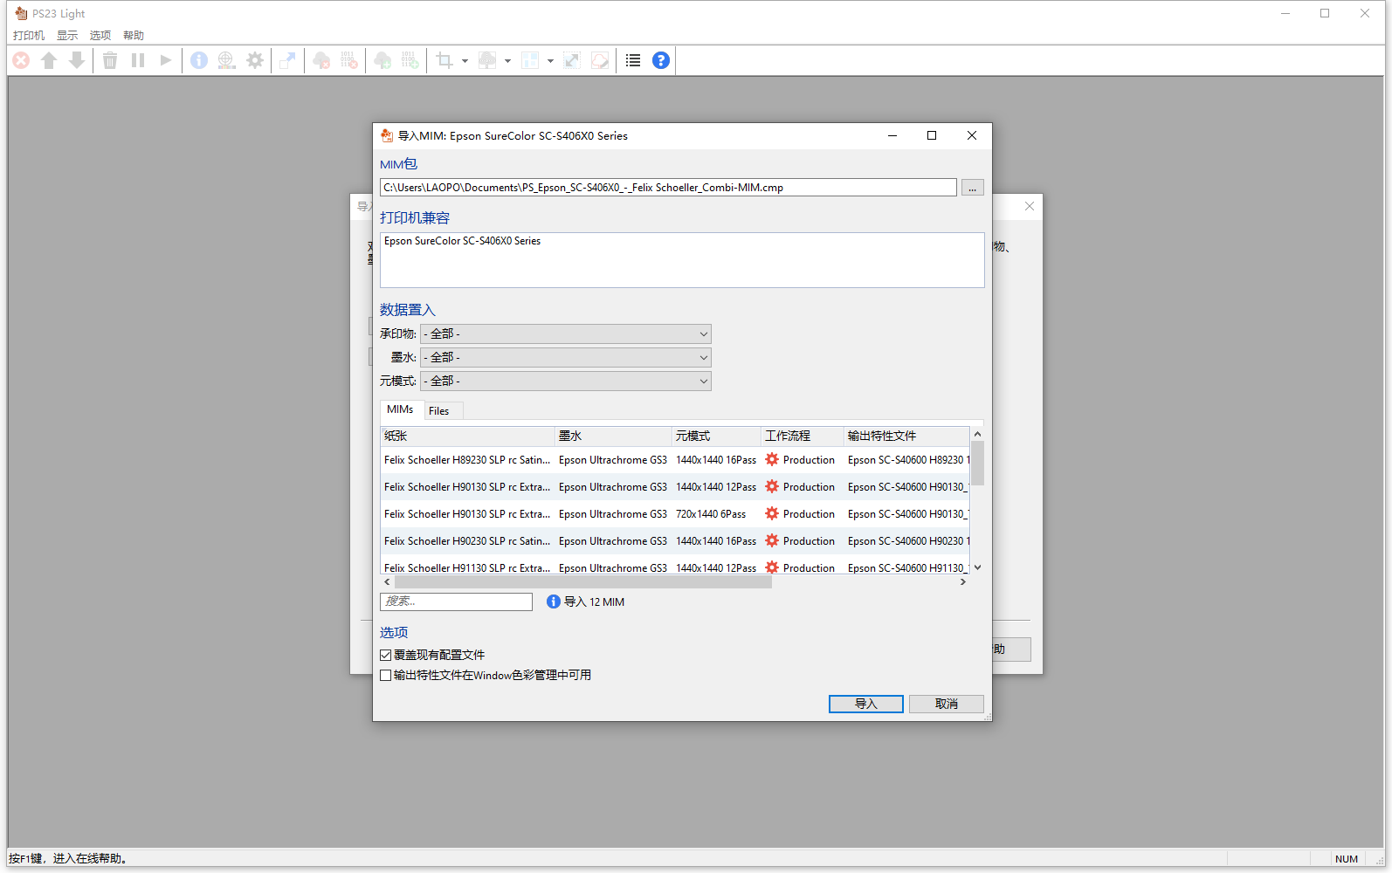This screenshot has height=873, width=1392.
Task: Click the horizontal scroll right arrow
Action: [x=963, y=582]
